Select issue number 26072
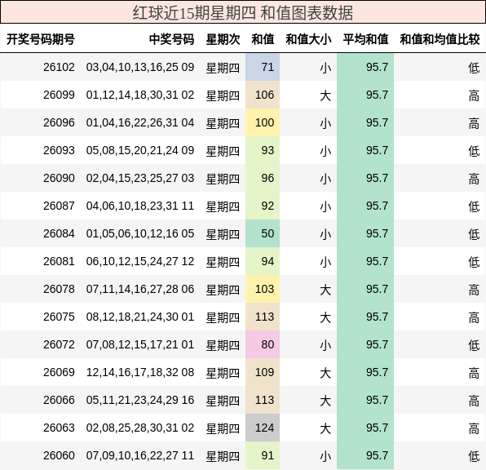The height and width of the screenshot is (470, 486). click(59, 344)
